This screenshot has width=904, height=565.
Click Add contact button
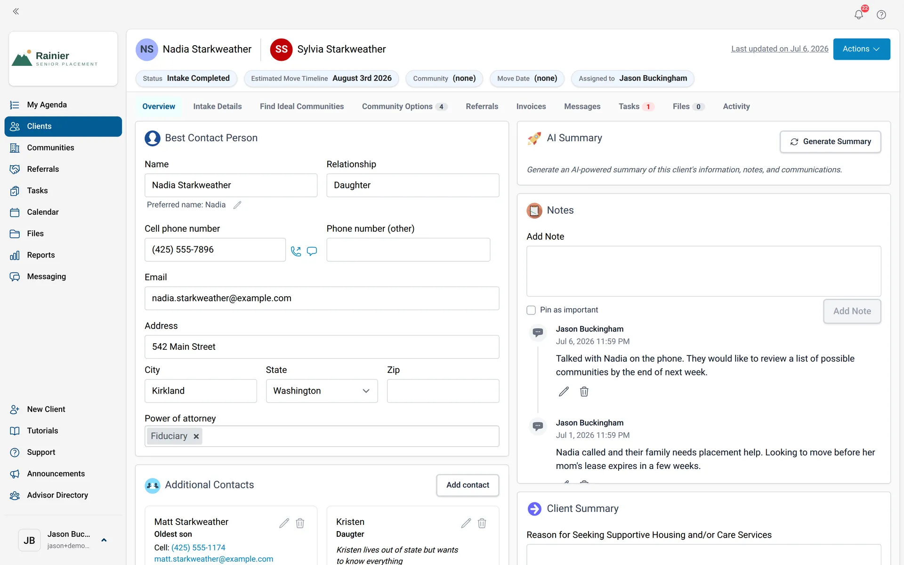(468, 485)
